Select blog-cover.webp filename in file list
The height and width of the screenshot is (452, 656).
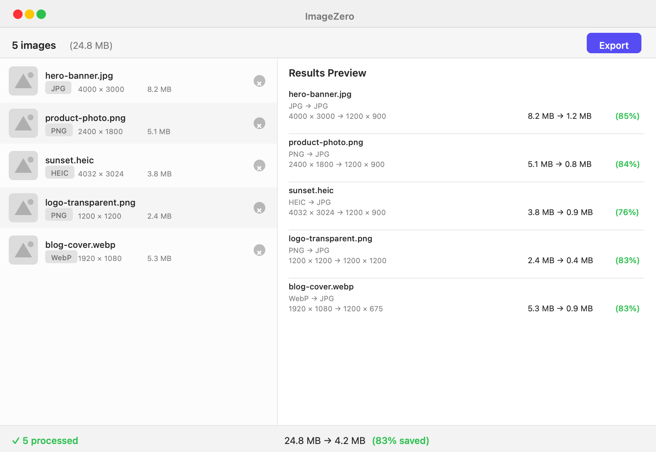pos(80,245)
